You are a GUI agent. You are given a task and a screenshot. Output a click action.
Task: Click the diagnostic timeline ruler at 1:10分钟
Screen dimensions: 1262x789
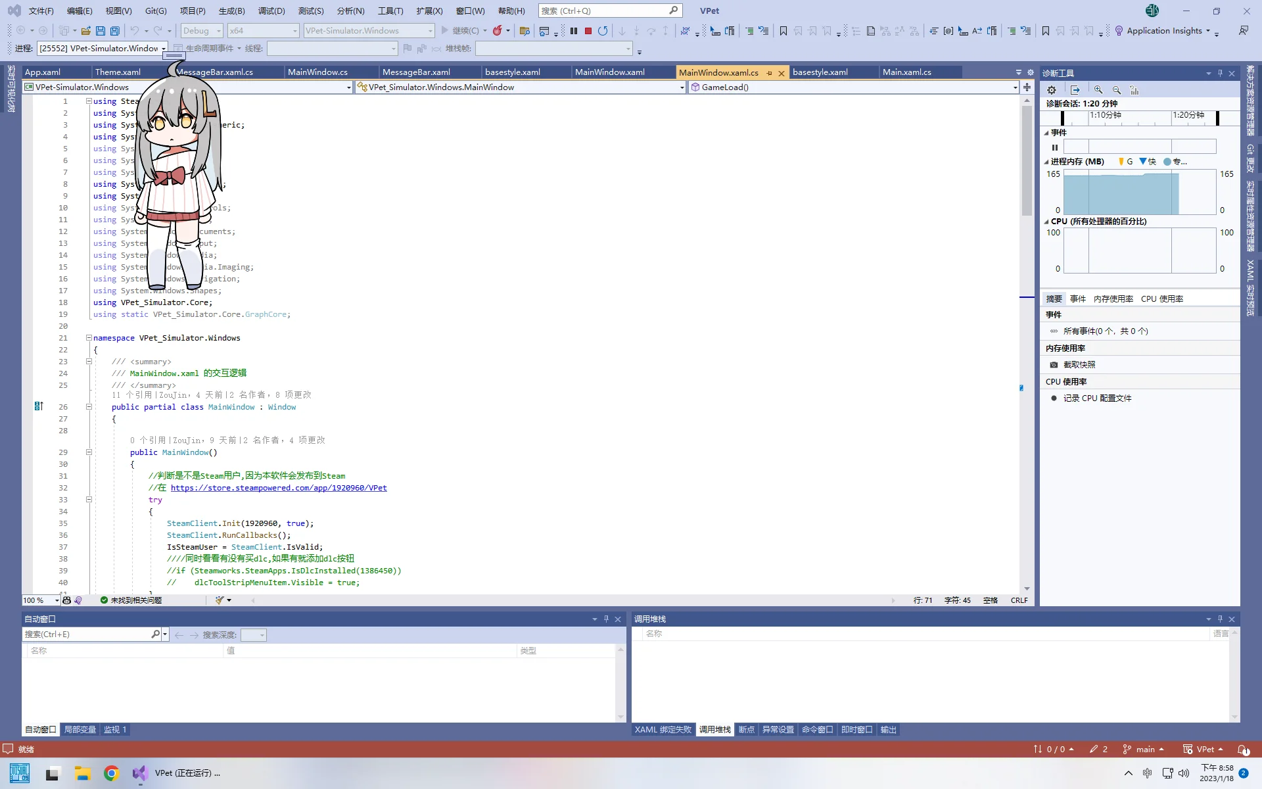(1106, 115)
